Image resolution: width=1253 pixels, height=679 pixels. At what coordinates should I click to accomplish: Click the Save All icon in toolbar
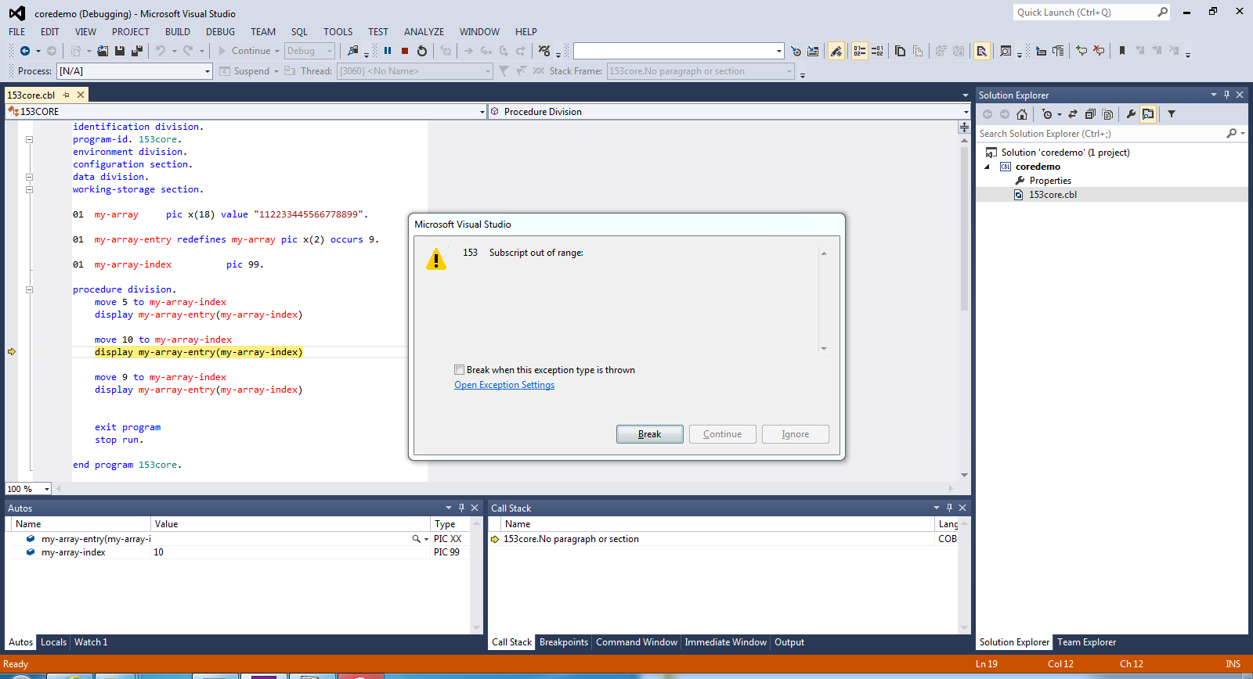point(137,51)
